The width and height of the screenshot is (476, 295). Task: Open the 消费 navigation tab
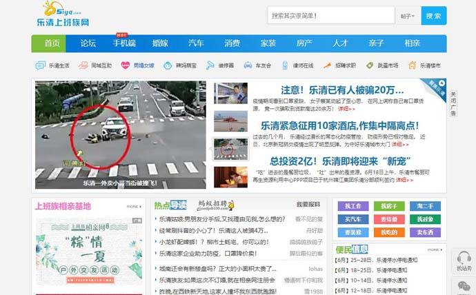point(232,43)
